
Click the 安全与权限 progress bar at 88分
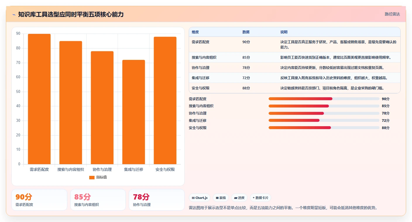(324, 128)
